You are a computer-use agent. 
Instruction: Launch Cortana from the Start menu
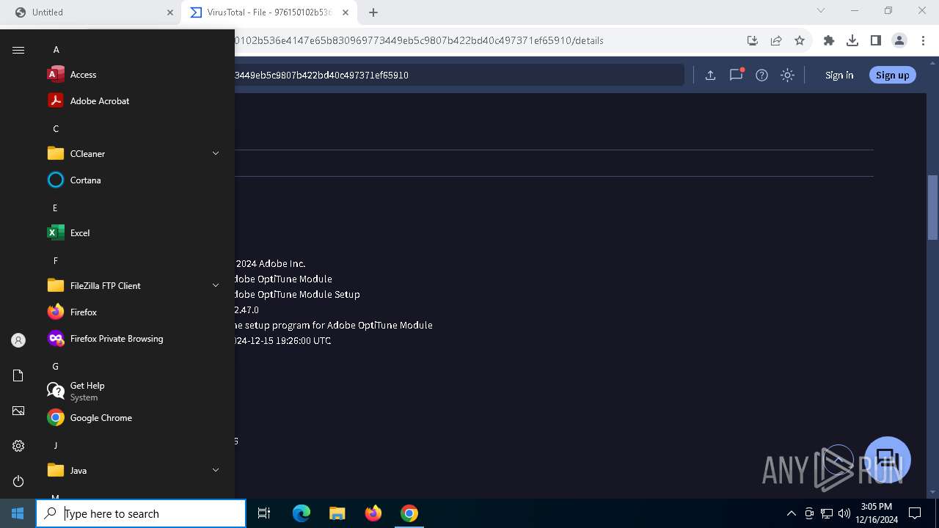[132, 180]
